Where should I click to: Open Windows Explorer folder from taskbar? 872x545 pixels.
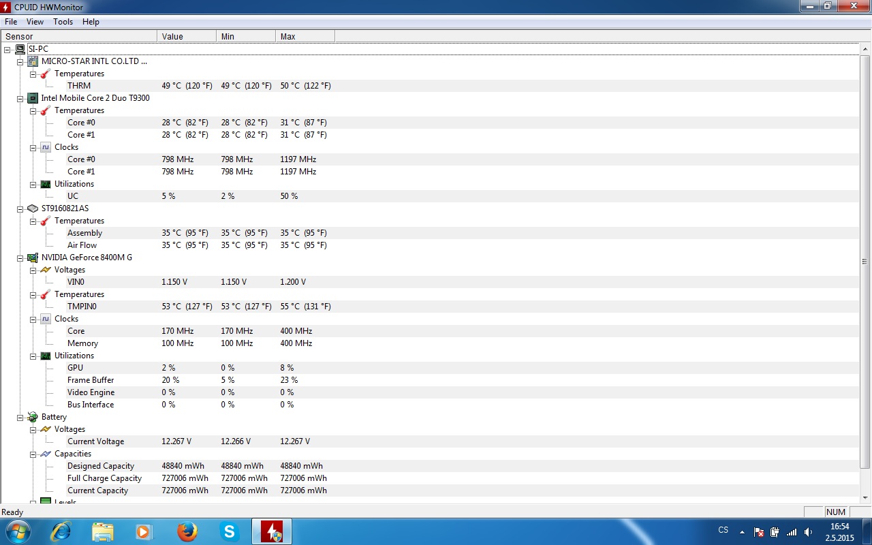(103, 531)
